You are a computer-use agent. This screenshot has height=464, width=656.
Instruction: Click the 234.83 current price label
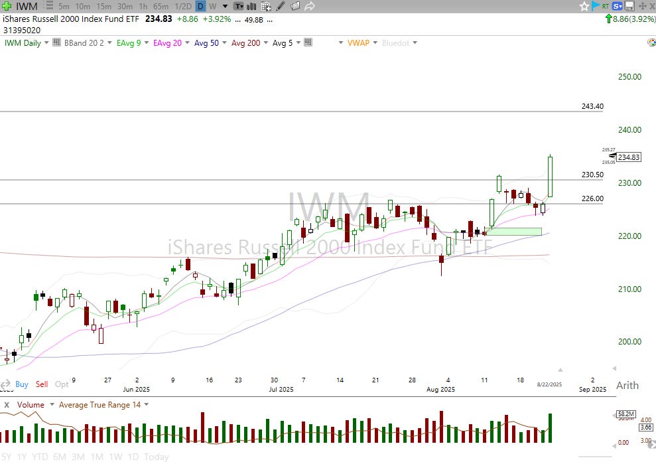click(x=629, y=157)
